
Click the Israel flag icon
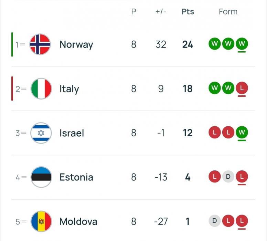click(41, 133)
